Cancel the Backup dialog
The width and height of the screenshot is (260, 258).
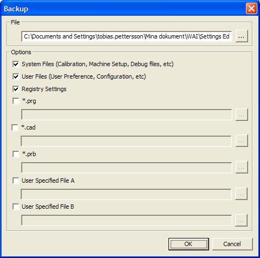232,244
